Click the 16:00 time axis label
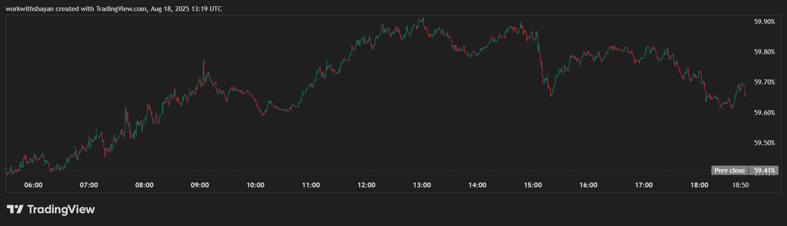This screenshot has width=787, height=226. (589, 185)
